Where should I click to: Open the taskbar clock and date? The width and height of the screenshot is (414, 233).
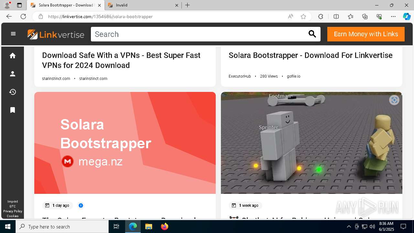pos(386,227)
